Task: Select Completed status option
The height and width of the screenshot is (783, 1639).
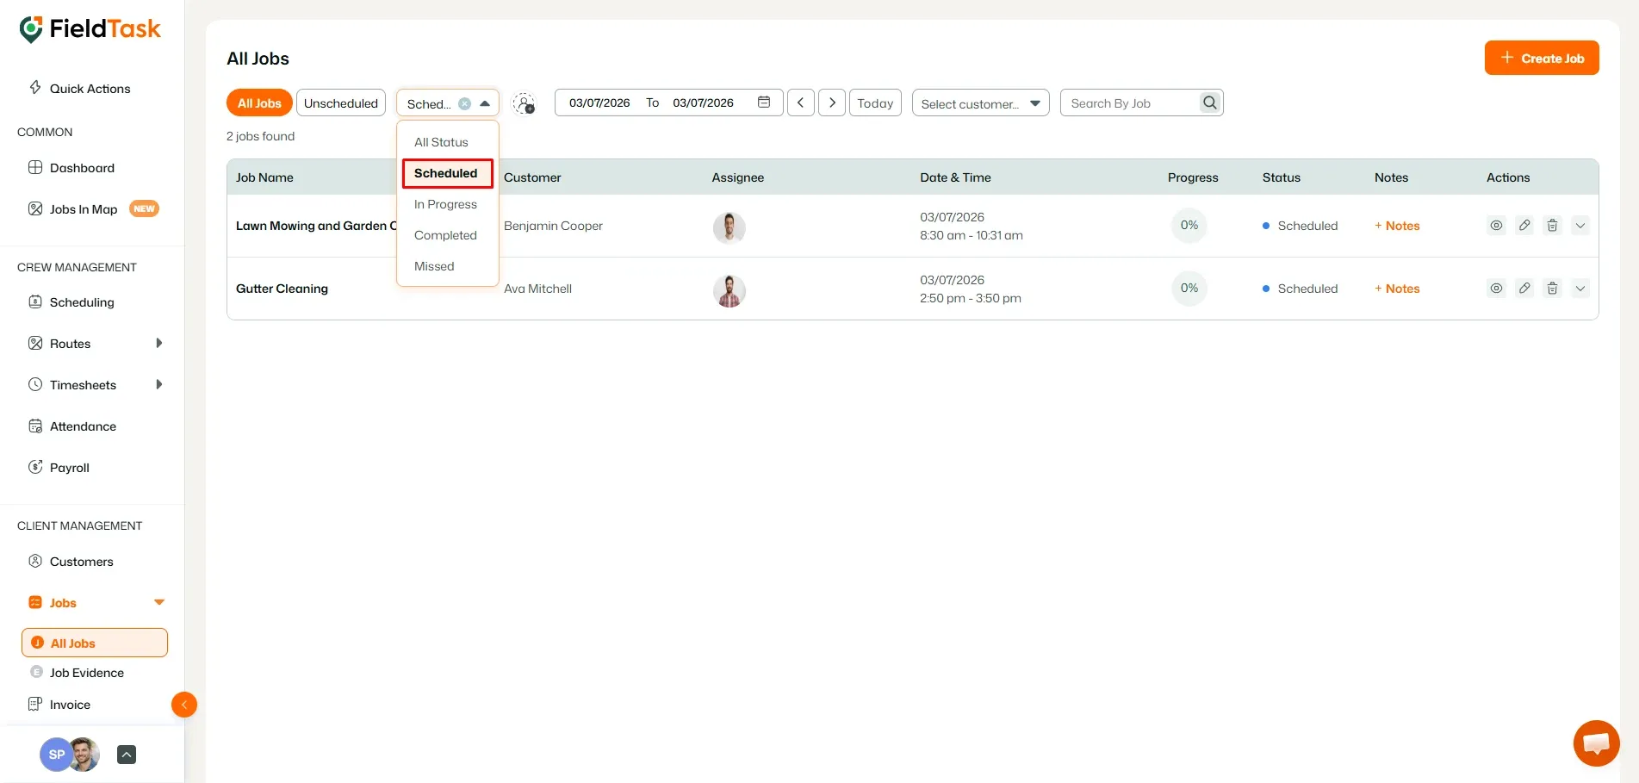Action: point(447,234)
